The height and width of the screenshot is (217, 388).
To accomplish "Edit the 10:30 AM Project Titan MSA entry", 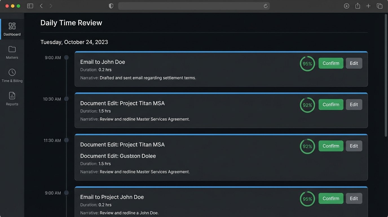I will click(354, 104).
